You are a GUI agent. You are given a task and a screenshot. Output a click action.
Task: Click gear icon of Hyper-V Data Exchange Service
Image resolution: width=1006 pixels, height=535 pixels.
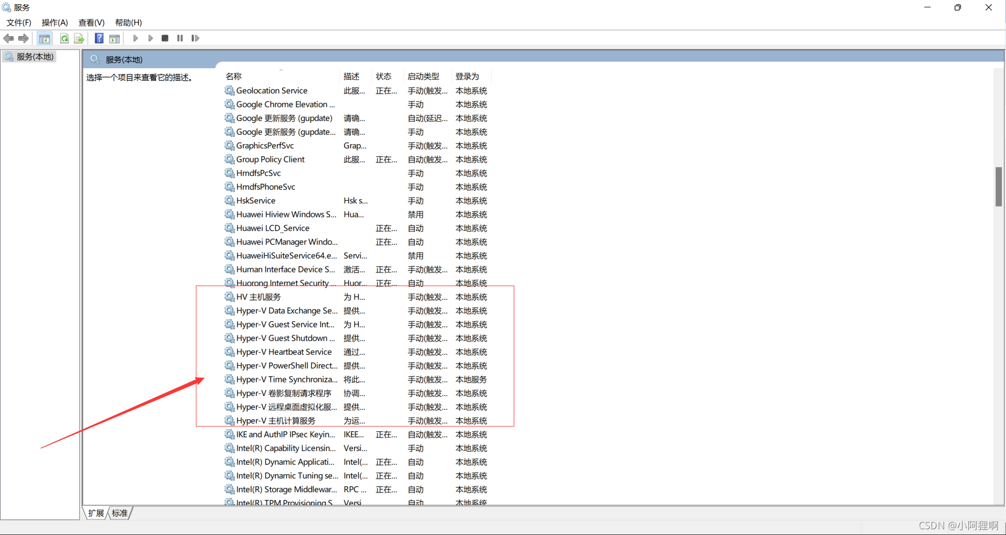pyautogui.click(x=229, y=311)
